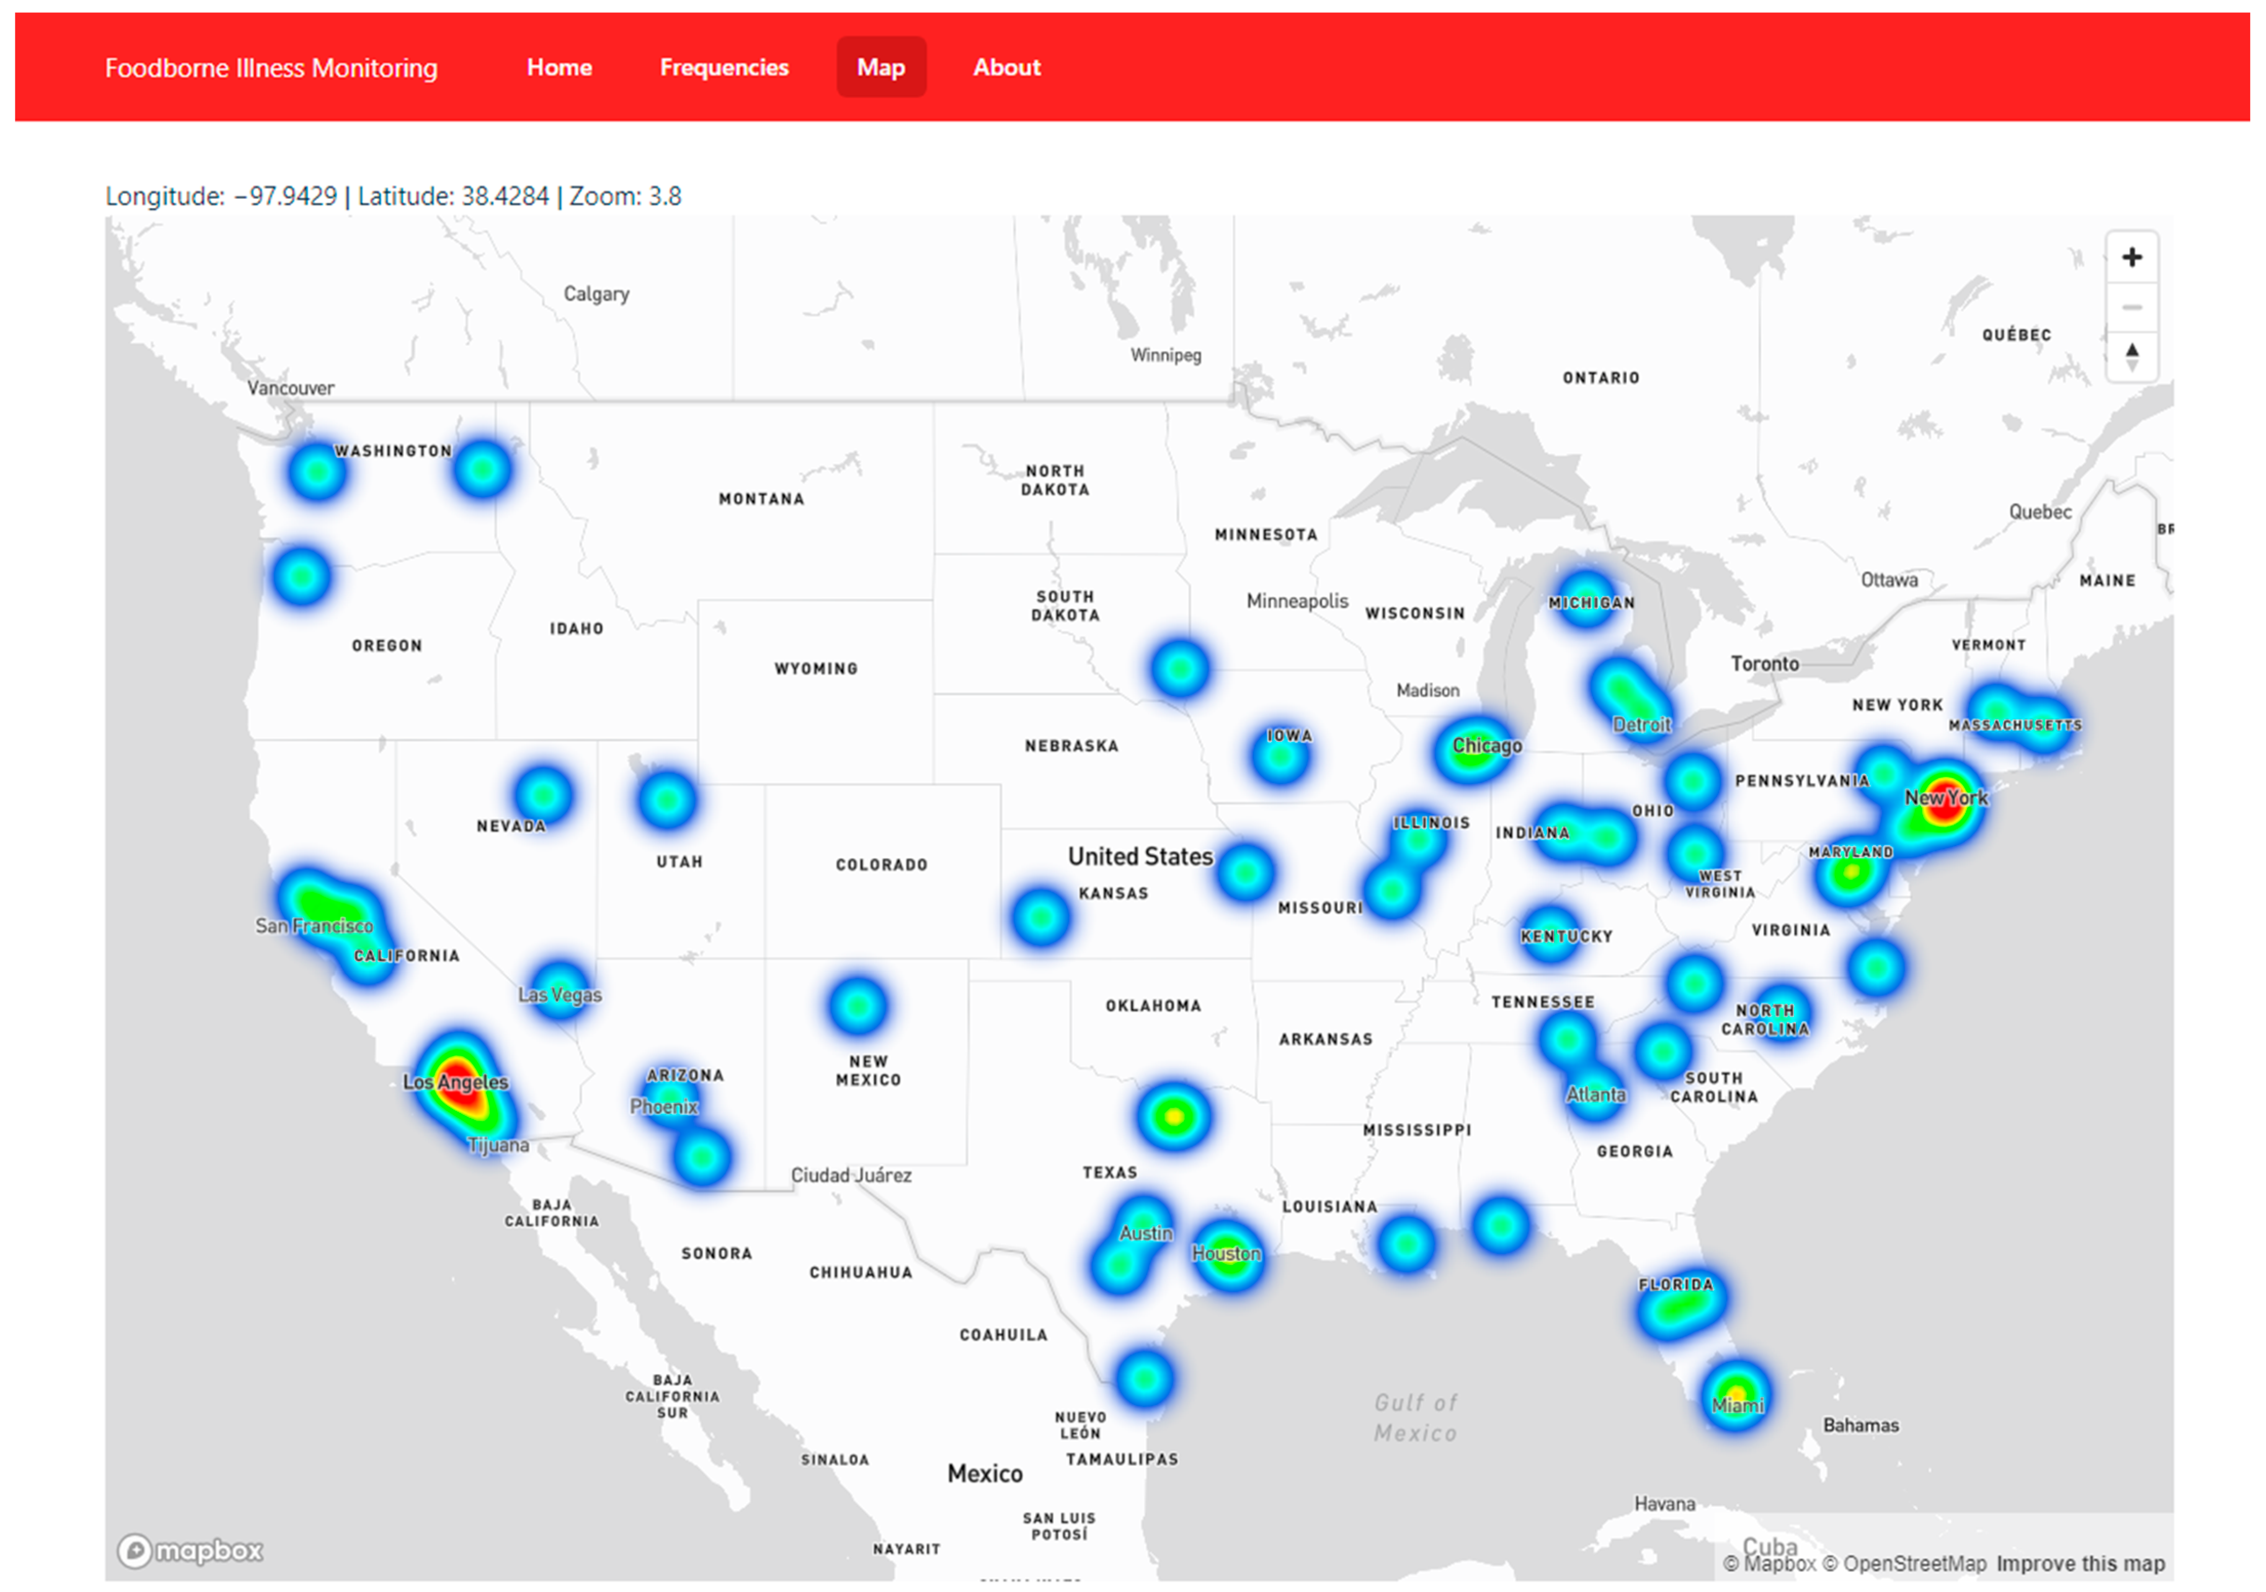Open the © OpenStreetMap attribution link
Viewport: 2266px width, 1592px height.
1904,1563
